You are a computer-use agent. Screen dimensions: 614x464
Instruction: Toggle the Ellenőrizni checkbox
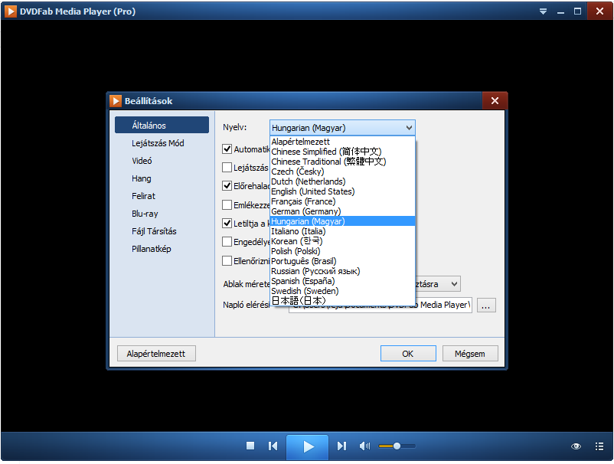pos(227,261)
